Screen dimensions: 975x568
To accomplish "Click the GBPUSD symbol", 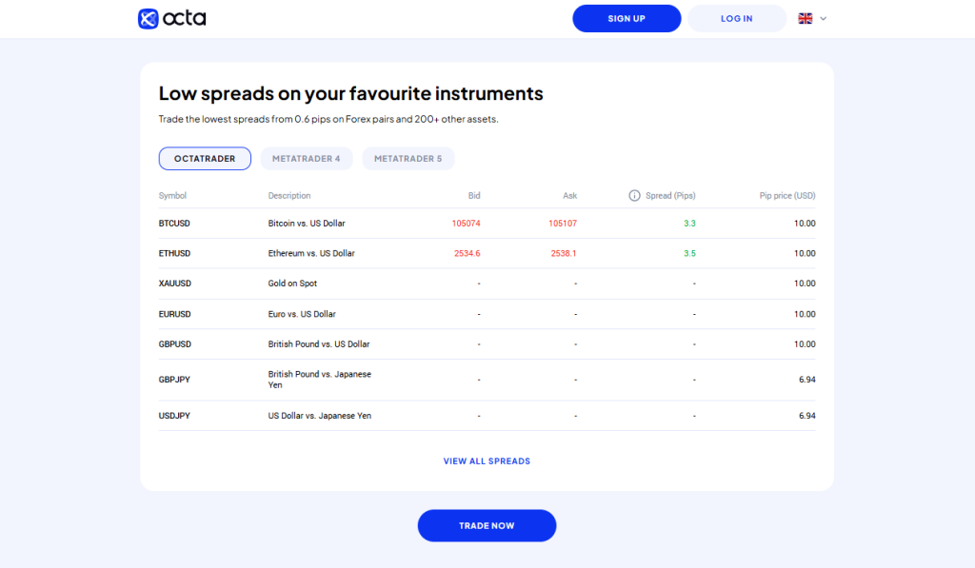I will click(175, 344).
